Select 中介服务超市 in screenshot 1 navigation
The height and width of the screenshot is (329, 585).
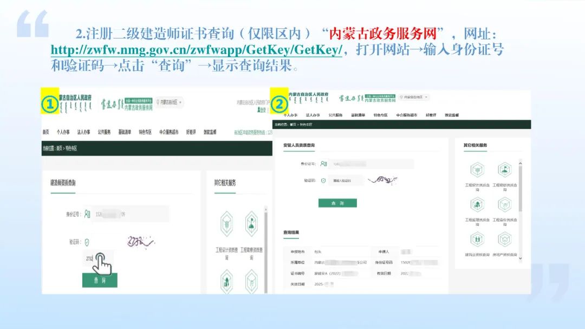click(x=168, y=132)
